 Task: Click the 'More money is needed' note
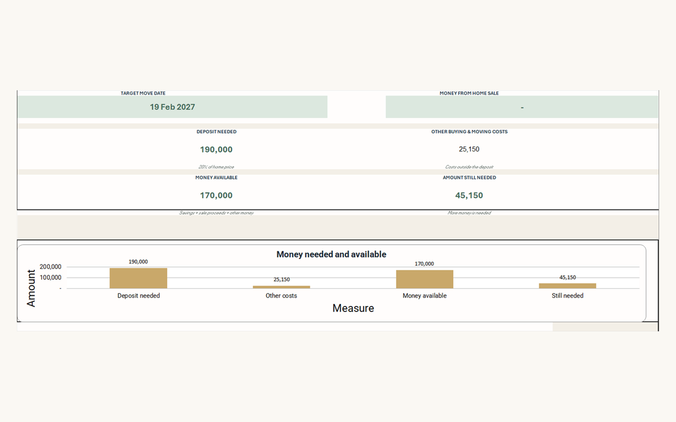point(469,213)
